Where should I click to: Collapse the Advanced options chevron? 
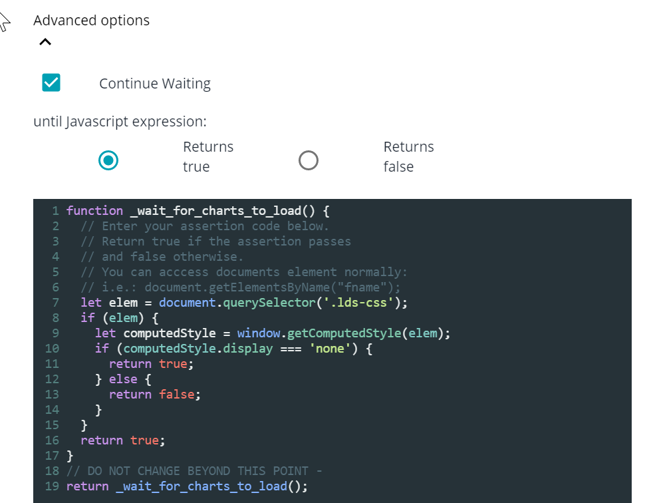click(x=45, y=43)
